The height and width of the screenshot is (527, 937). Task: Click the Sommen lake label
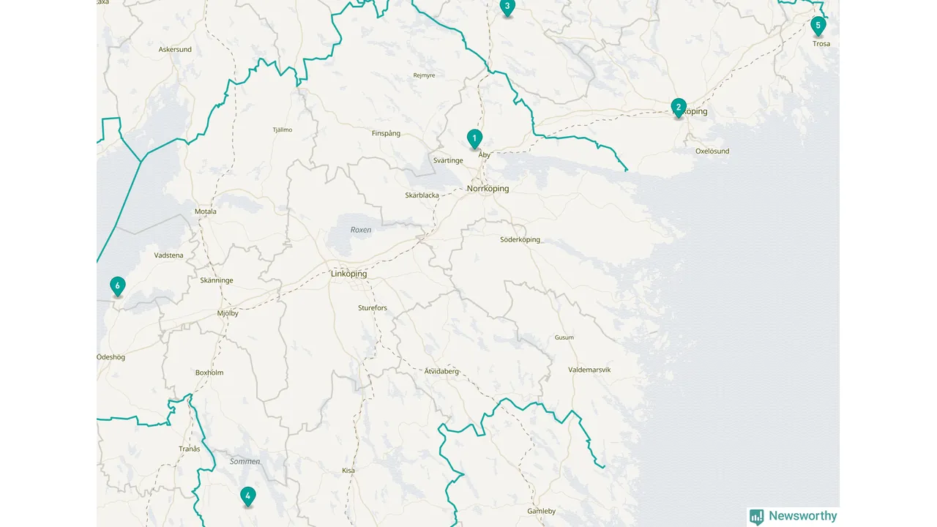point(244,462)
